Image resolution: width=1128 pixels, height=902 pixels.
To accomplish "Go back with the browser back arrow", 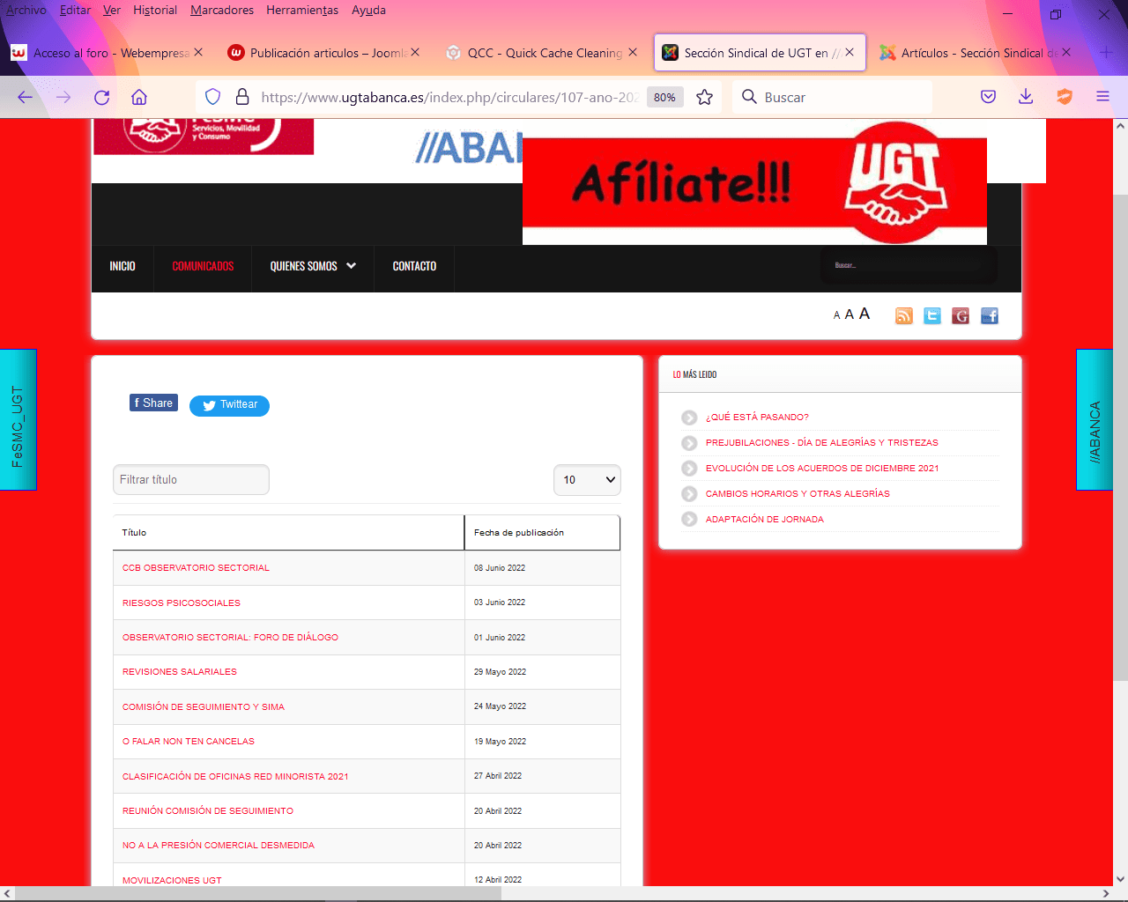I will pyautogui.click(x=26, y=97).
